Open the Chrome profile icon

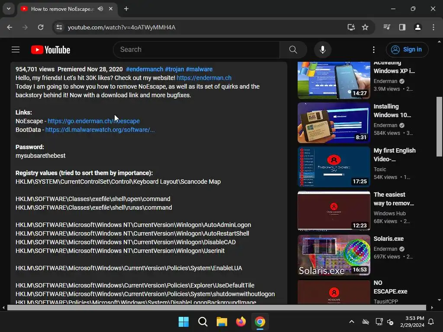418,27
